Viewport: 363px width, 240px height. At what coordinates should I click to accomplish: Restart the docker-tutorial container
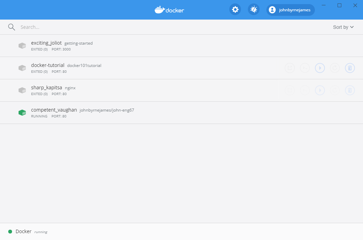335,68
